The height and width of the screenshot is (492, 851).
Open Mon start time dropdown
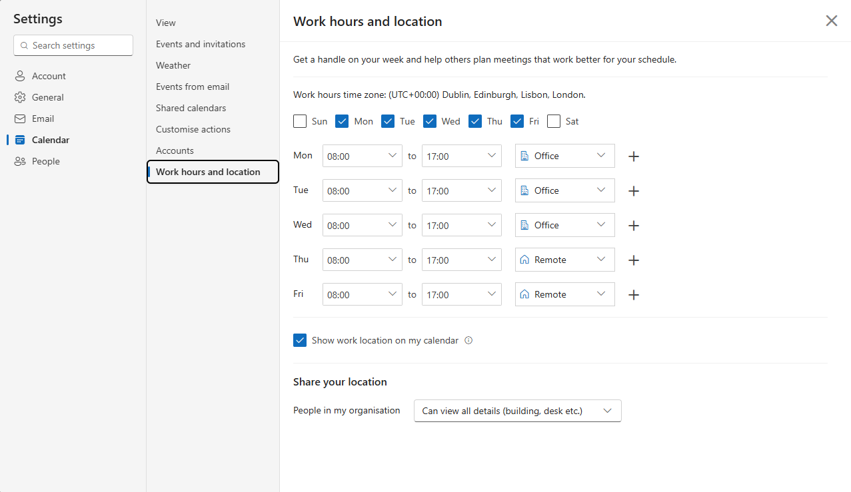point(363,156)
